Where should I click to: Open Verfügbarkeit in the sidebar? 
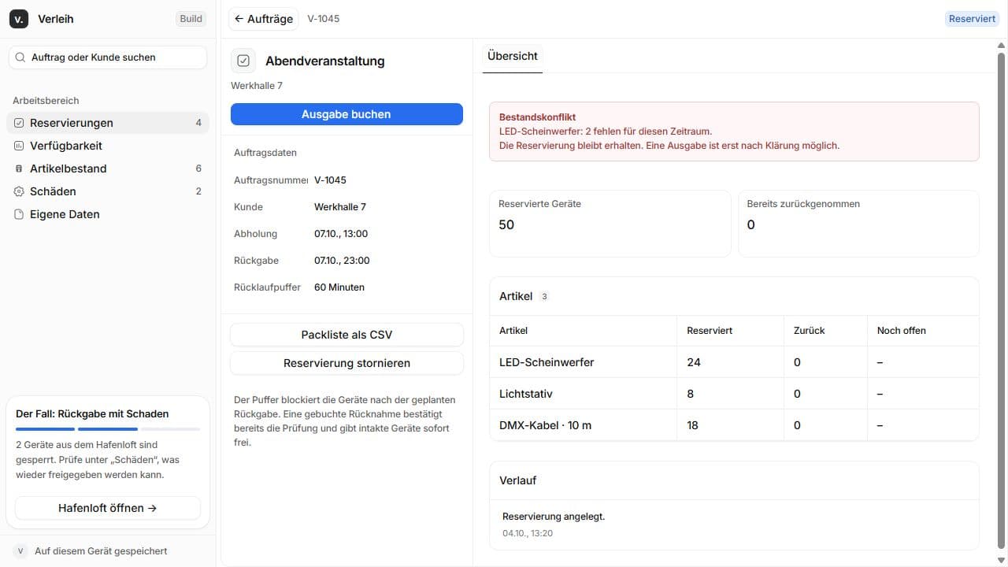point(108,146)
